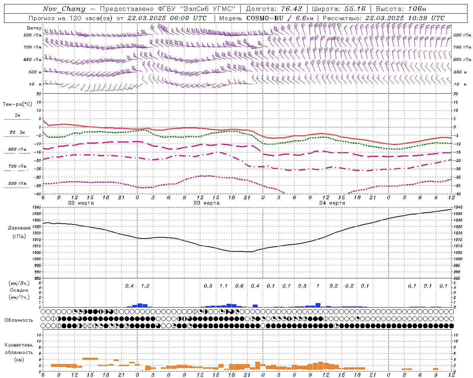
Task: Click the 1.2 precipitation value
Action: point(145,286)
